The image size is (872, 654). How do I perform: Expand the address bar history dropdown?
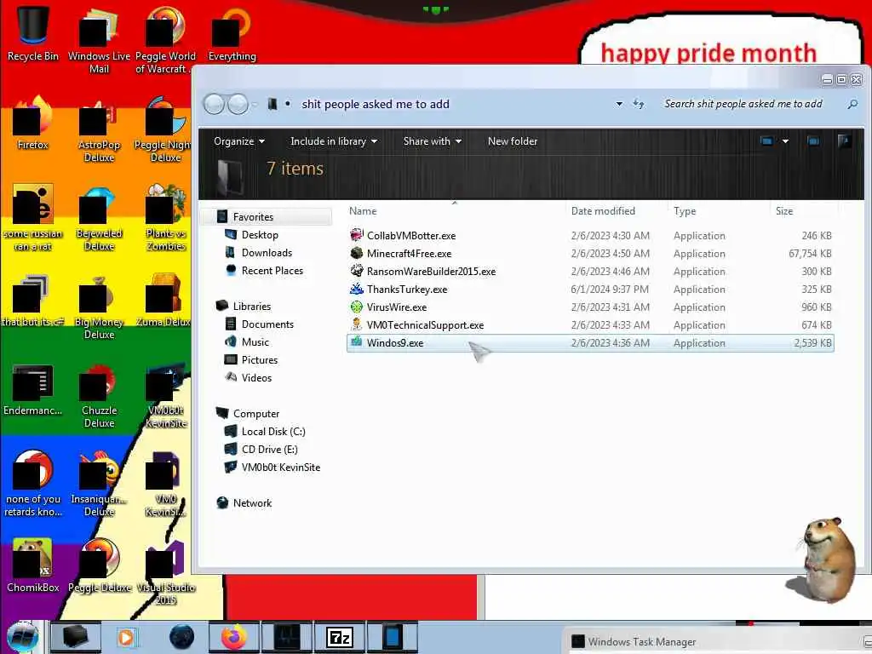coord(619,104)
